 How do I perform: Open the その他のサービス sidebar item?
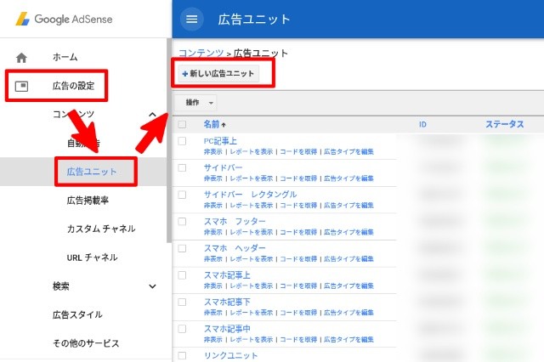coord(86,343)
